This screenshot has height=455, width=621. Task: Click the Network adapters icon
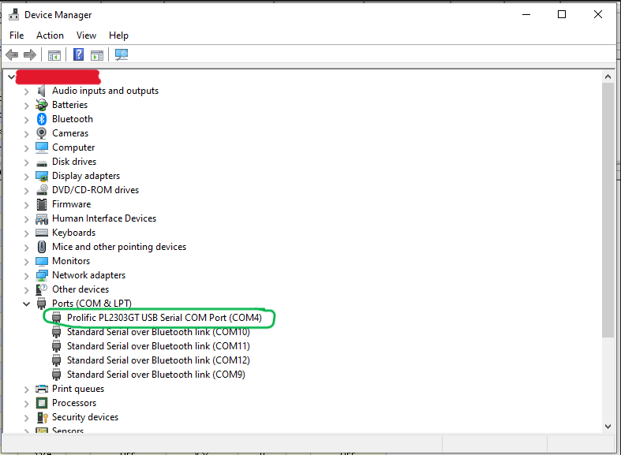(x=42, y=275)
